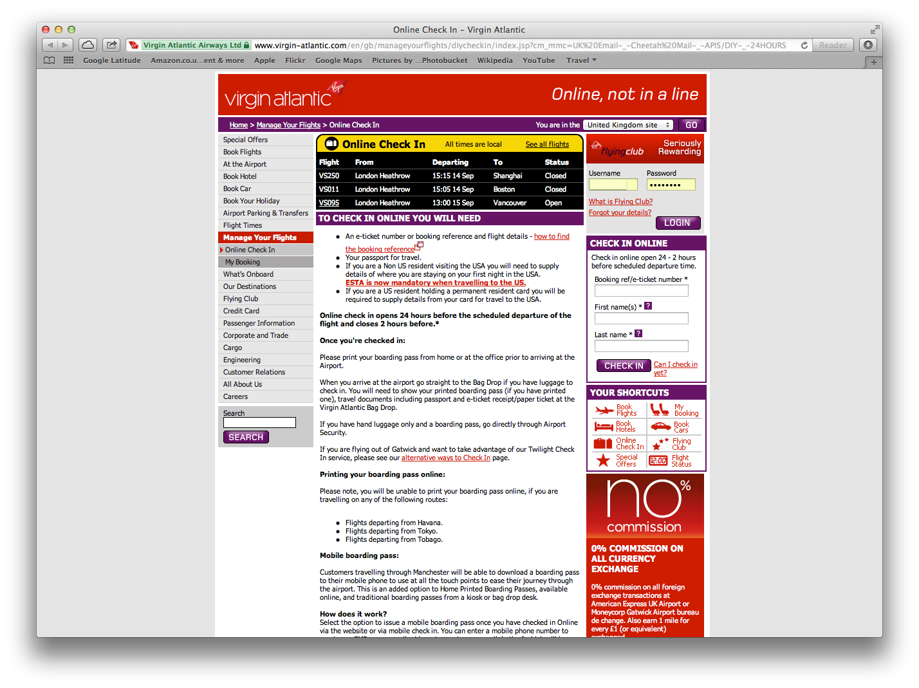Open Google Maps bookmark

click(x=339, y=60)
